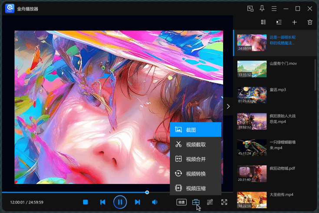Image resolution: width=319 pixels, height=213 pixels.
Task: Open thumbnail of 疯狂原始人大战恐龙.mp4
Action: tap(252, 121)
